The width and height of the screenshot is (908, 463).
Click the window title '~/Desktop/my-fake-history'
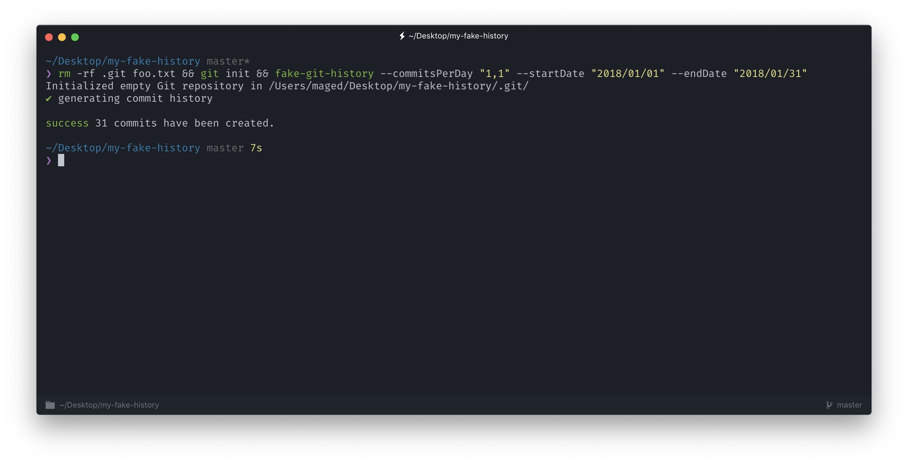tap(458, 36)
